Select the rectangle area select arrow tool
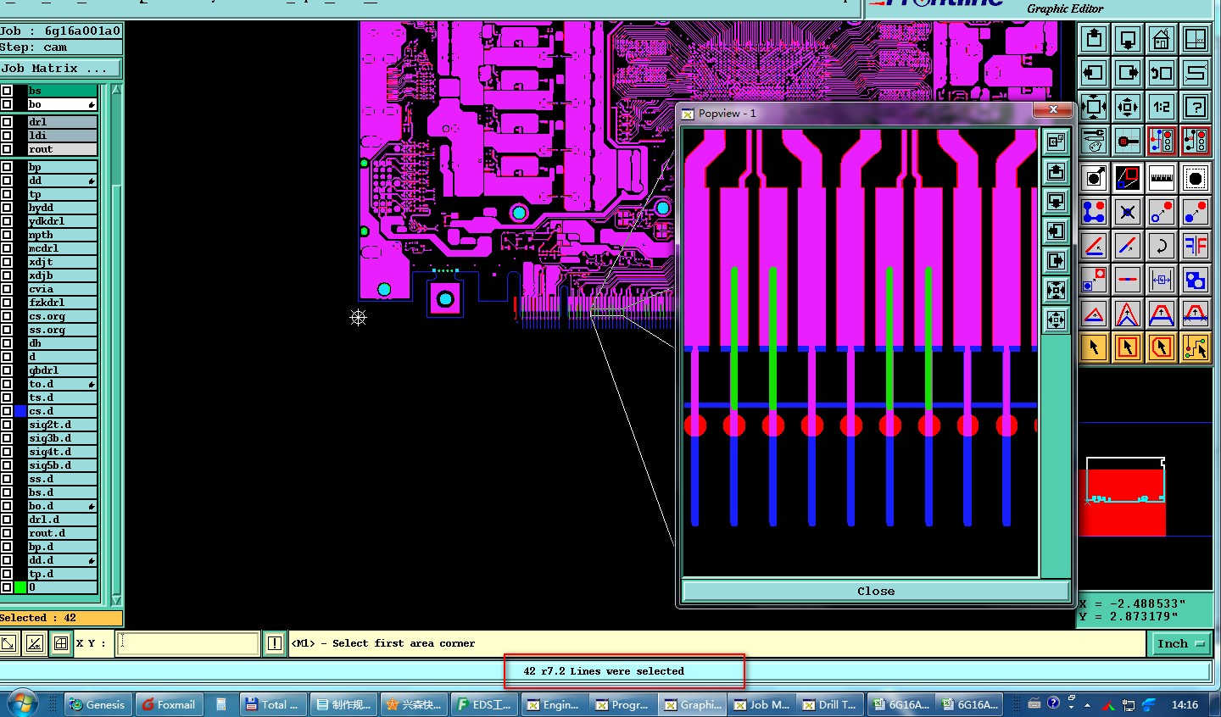The image size is (1221, 717). pyautogui.click(x=1128, y=347)
